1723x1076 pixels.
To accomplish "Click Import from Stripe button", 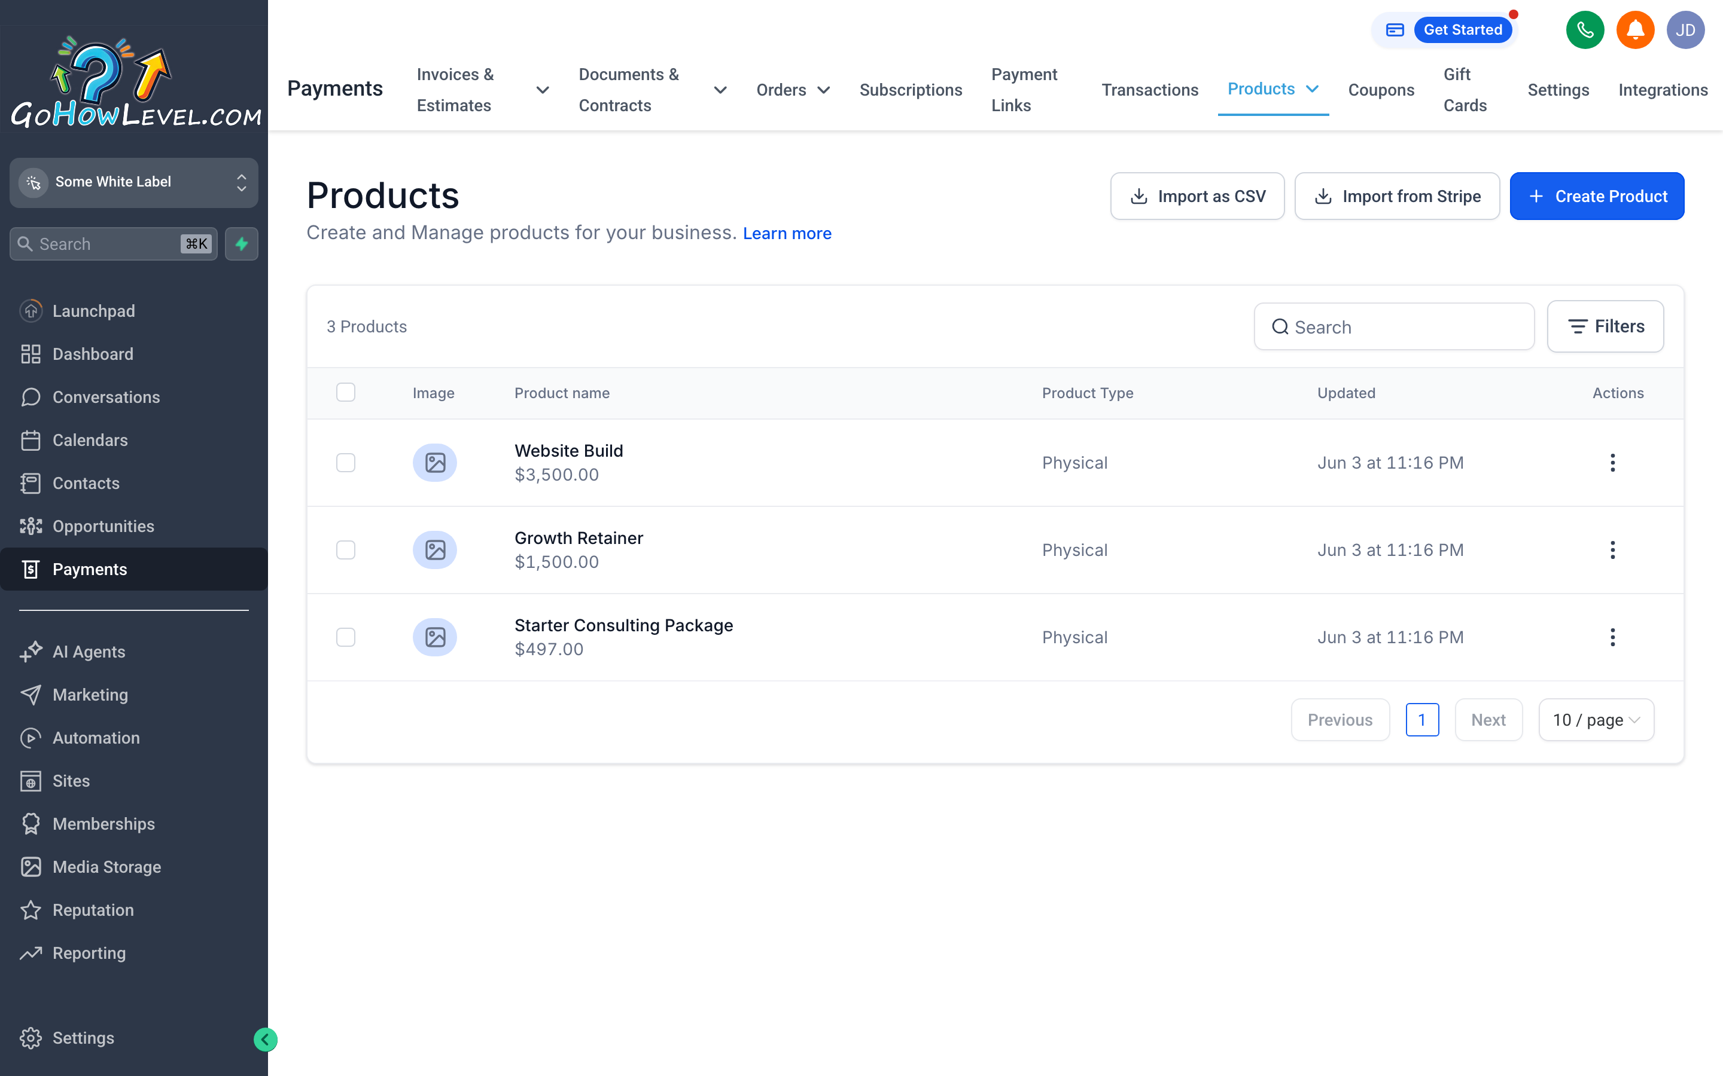I will [x=1397, y=197].
